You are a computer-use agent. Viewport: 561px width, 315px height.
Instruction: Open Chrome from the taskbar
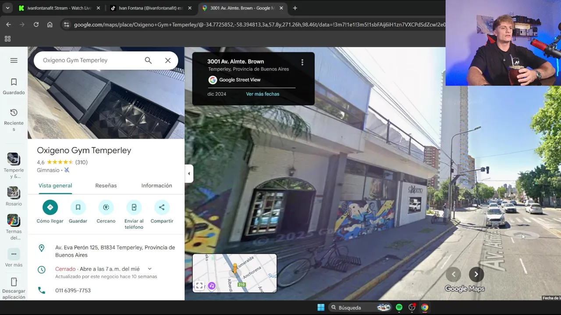pos(425,308)
